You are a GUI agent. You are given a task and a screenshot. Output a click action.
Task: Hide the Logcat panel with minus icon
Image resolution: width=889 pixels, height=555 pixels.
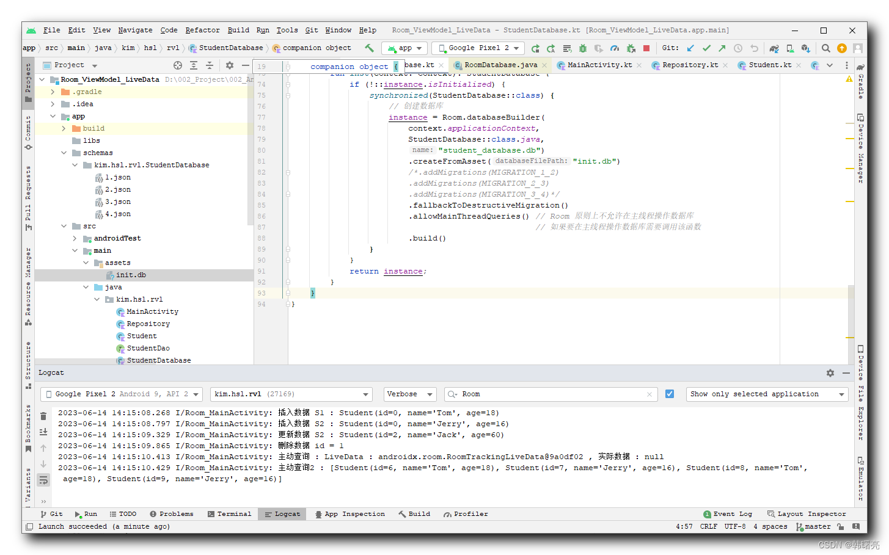coord(846,373)
